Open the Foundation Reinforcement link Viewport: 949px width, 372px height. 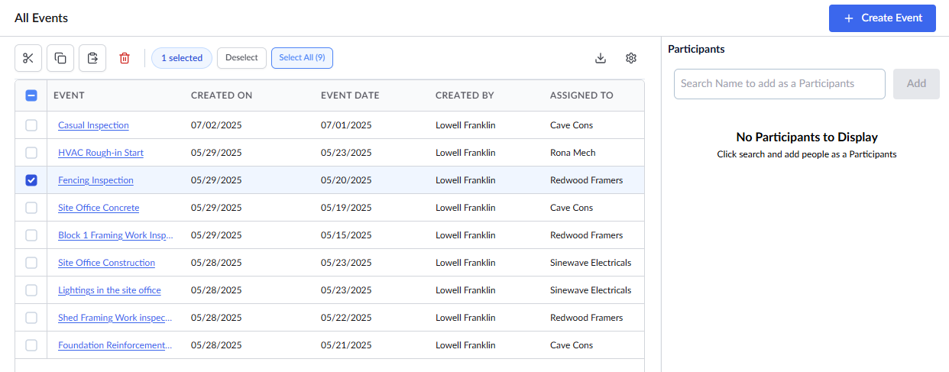tap(115, 345)
